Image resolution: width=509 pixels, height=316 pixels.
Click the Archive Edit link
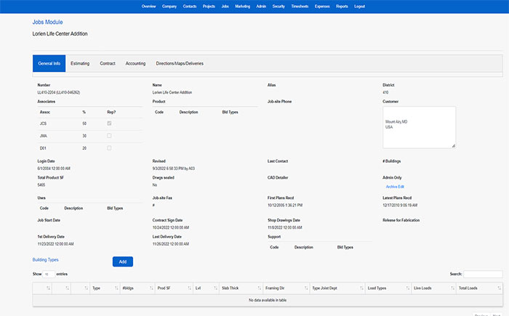coord(395,187)
